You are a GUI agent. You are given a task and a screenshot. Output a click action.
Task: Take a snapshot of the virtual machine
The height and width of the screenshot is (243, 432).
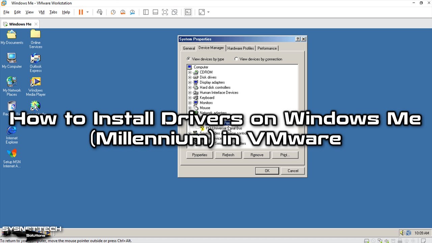pos(113,12)
